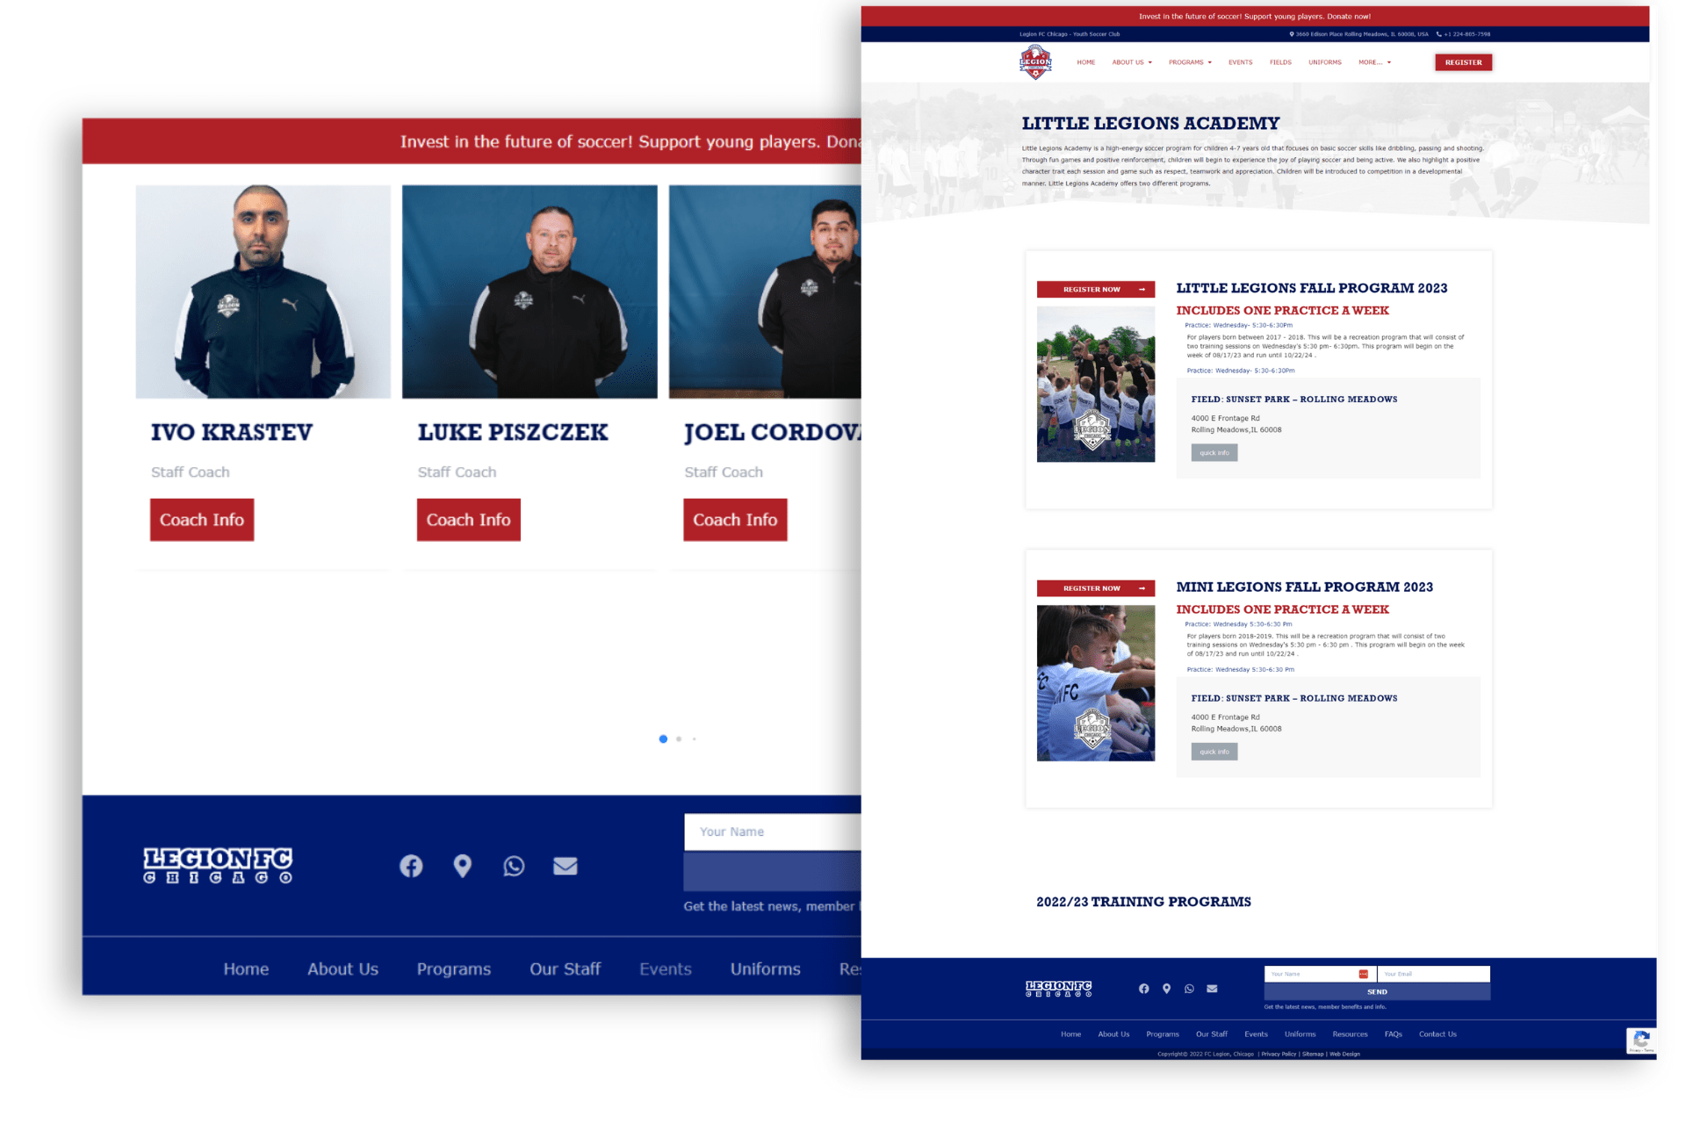
Task: Click Resources link in right page footer
Action: (1350, 1034)
